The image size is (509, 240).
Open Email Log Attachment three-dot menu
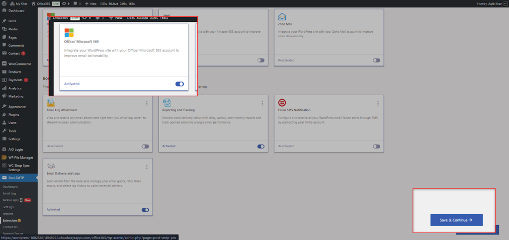pos(147,103)
